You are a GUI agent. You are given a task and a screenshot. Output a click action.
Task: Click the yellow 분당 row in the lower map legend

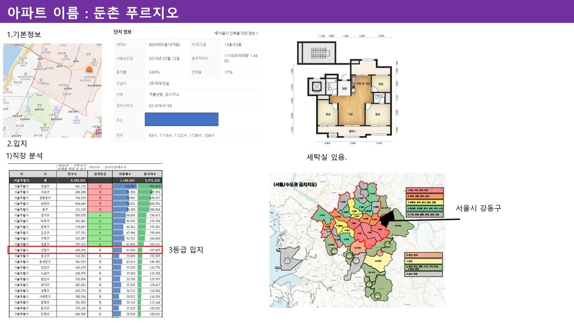tap(423, 260)
